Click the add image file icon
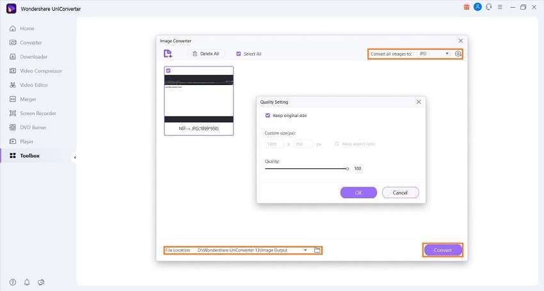Screen dimensions: 544x291 tap(168, 54)
